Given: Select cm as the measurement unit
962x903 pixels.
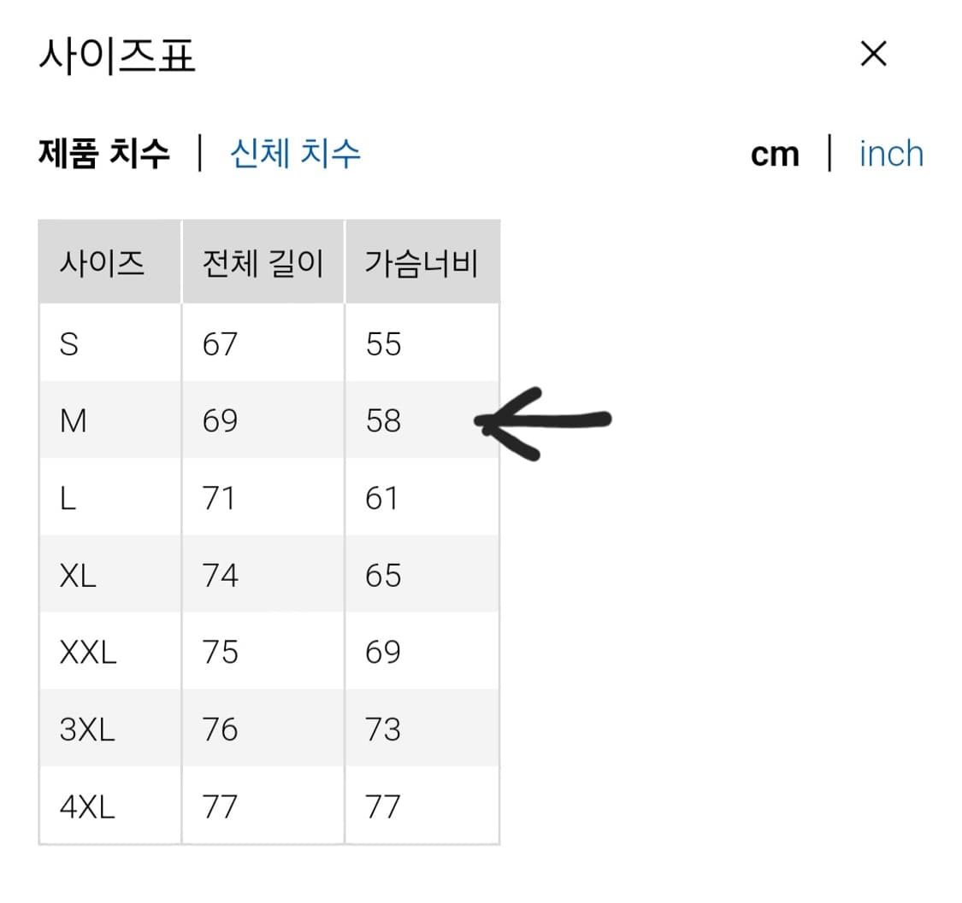Looking at the screenshot, I should point(774,153).
